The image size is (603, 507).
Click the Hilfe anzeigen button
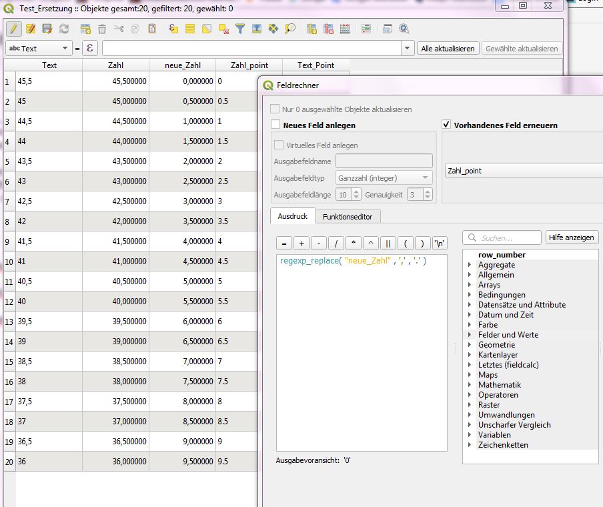pos(572,237)
